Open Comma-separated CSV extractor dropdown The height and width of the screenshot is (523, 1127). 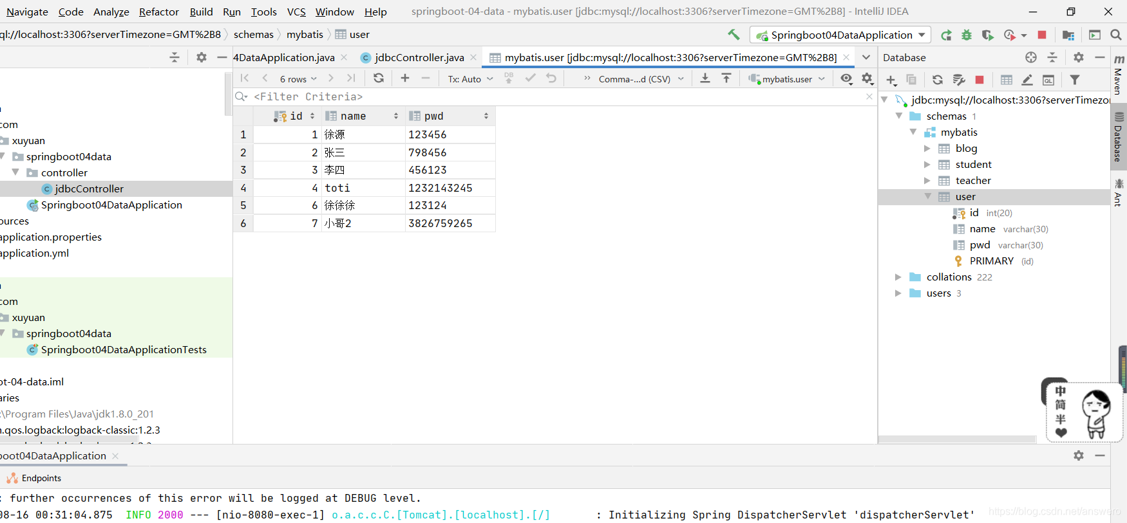[x=641, y=78]
